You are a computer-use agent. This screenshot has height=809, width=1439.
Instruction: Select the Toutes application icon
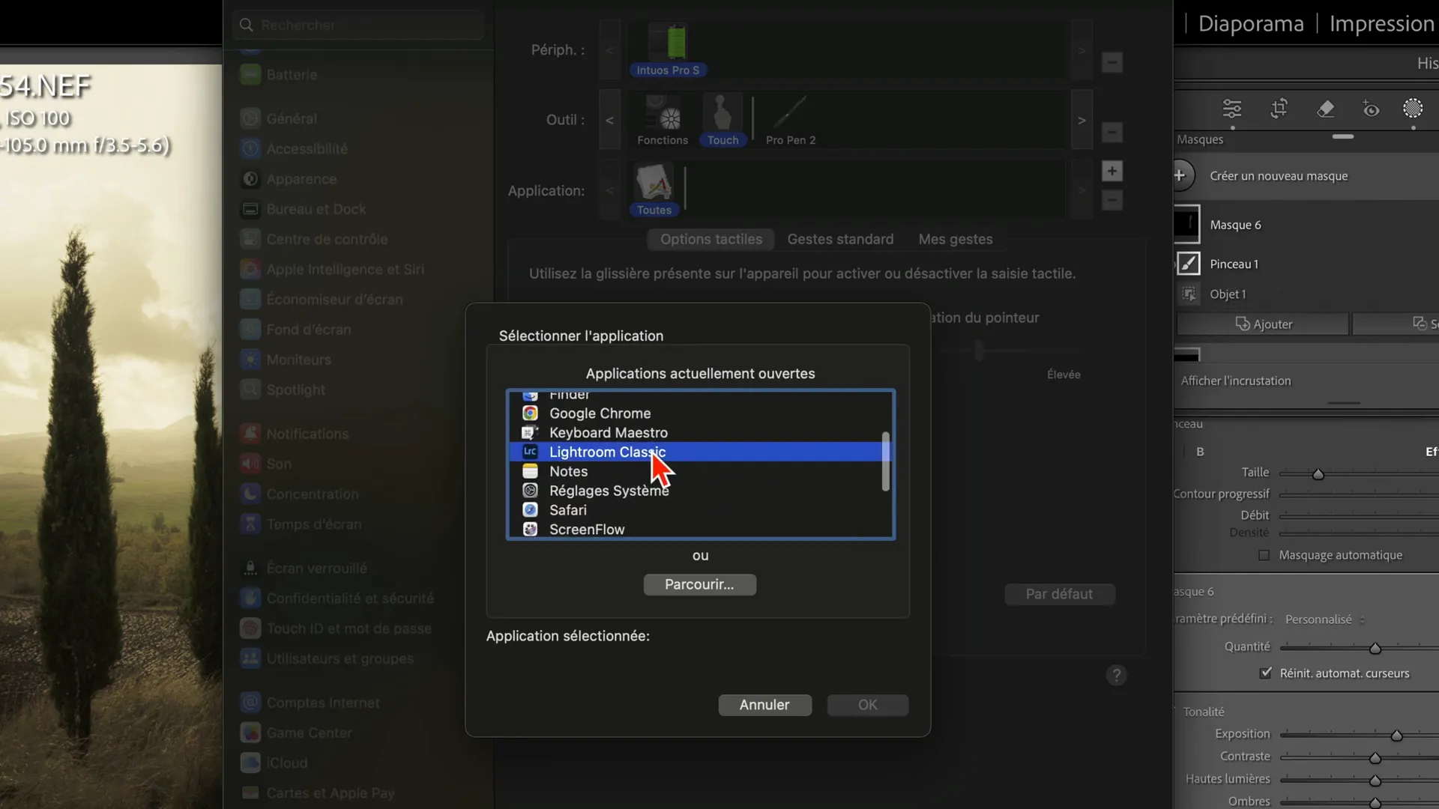654,190
